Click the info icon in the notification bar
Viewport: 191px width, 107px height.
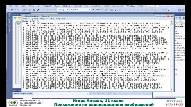pos(15,18)
